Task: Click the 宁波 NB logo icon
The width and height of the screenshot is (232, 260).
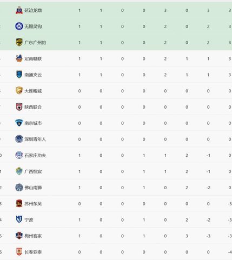Action: (19, 219)
